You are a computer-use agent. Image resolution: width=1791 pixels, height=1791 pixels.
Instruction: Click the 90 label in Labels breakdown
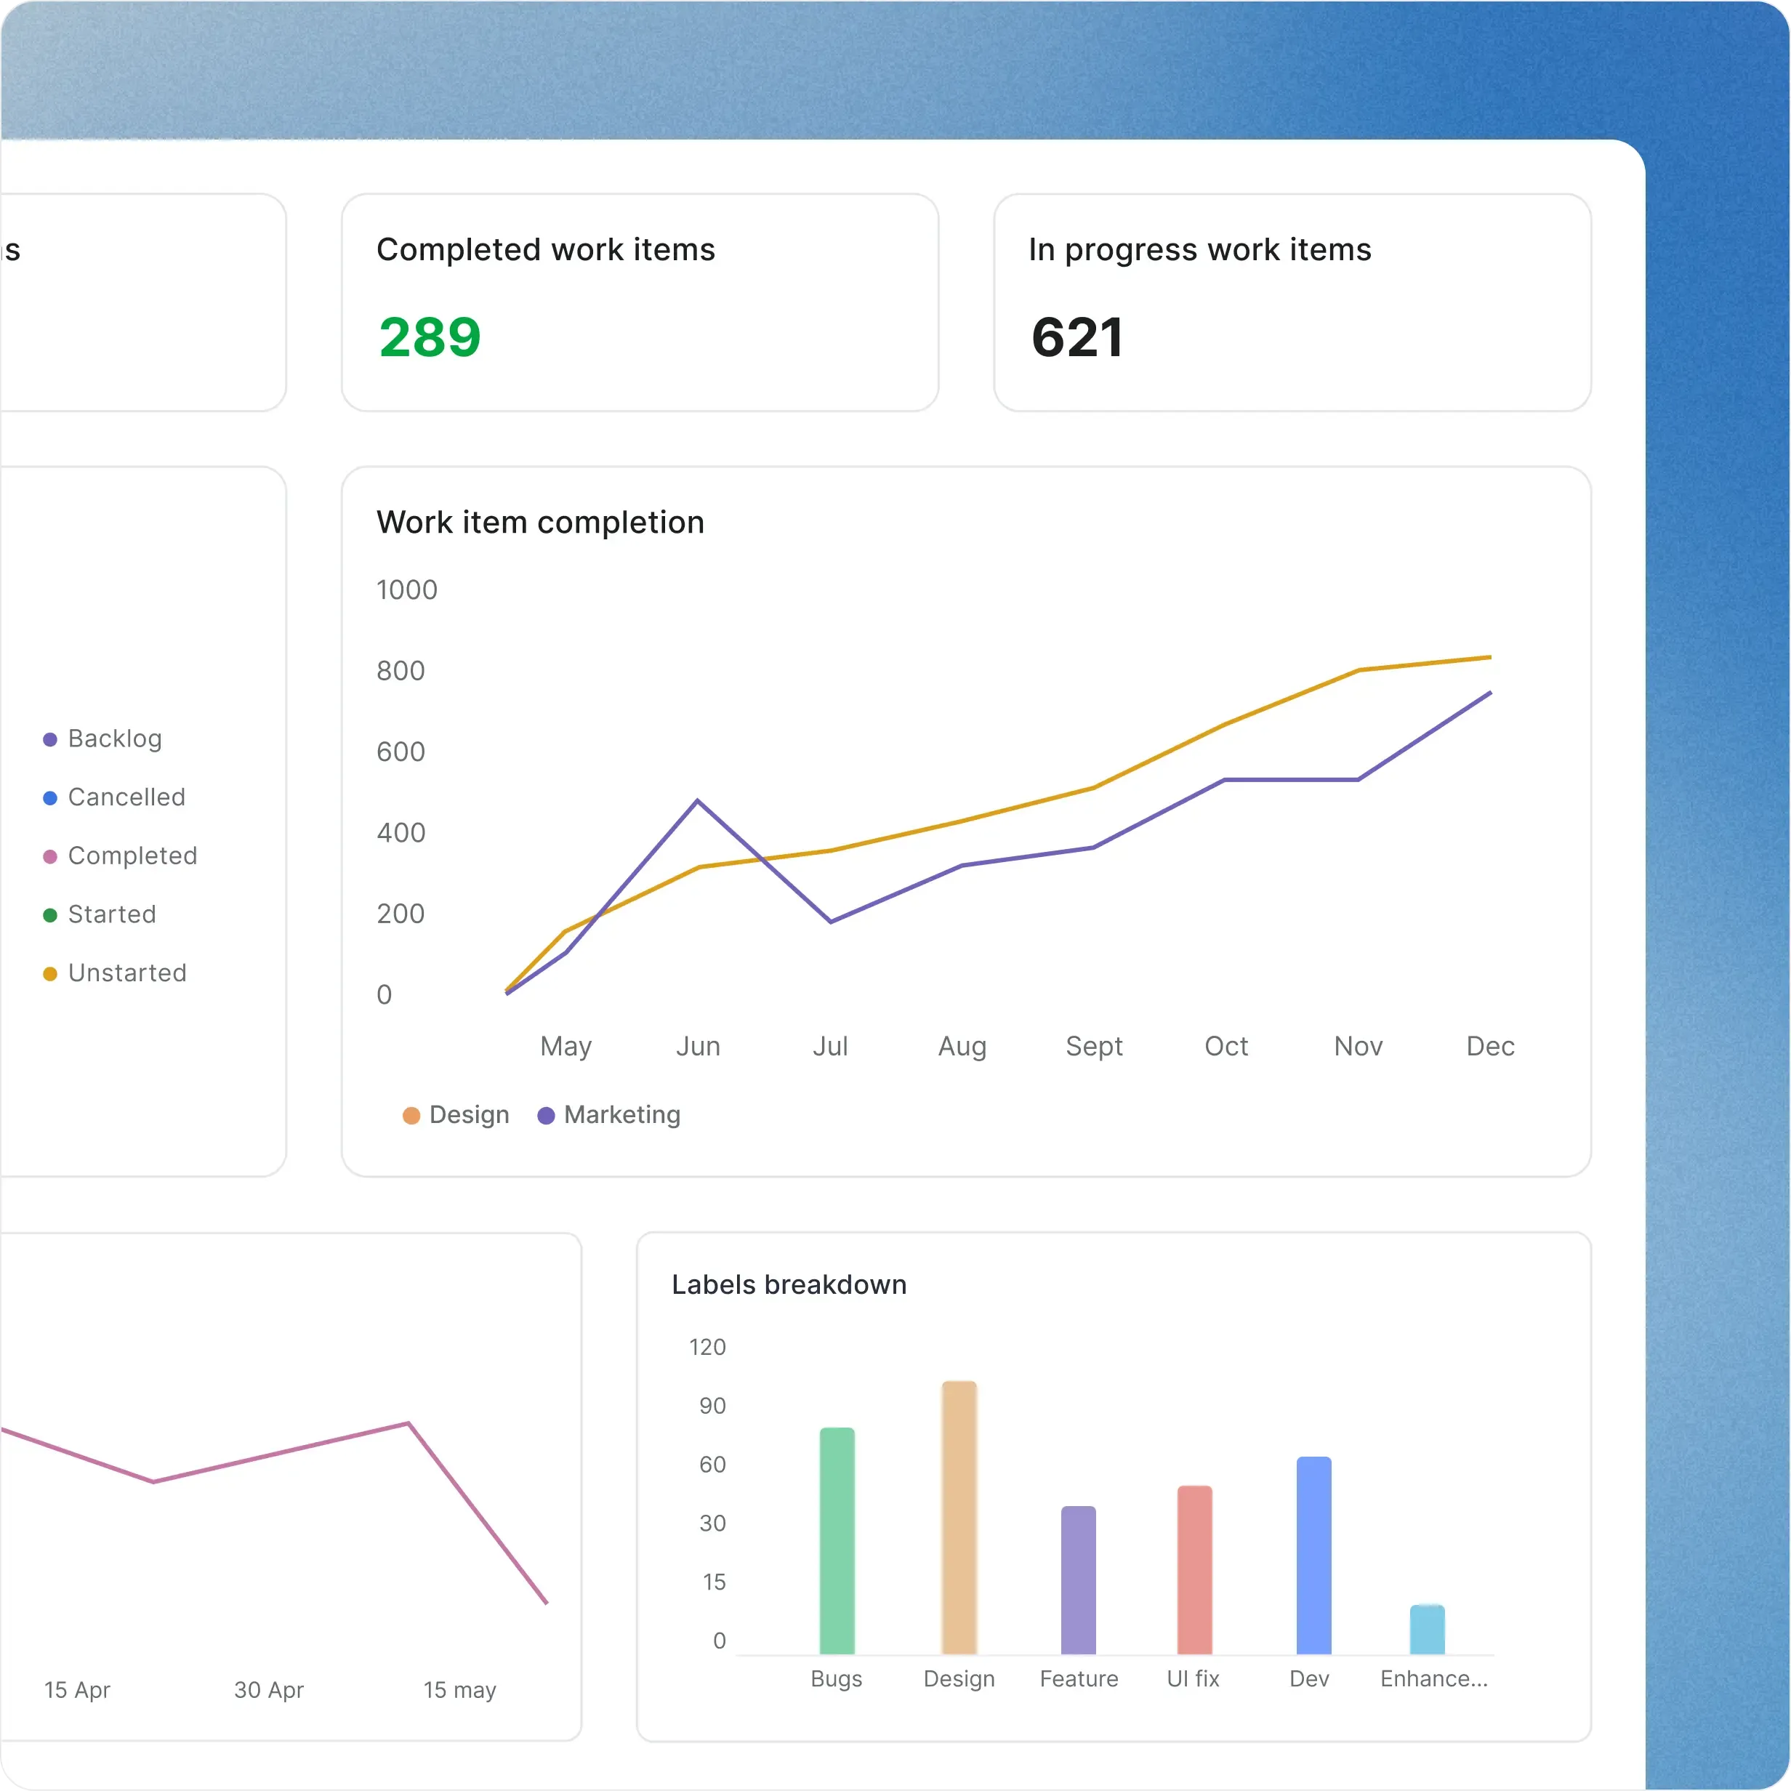(x=712, y=1406)
